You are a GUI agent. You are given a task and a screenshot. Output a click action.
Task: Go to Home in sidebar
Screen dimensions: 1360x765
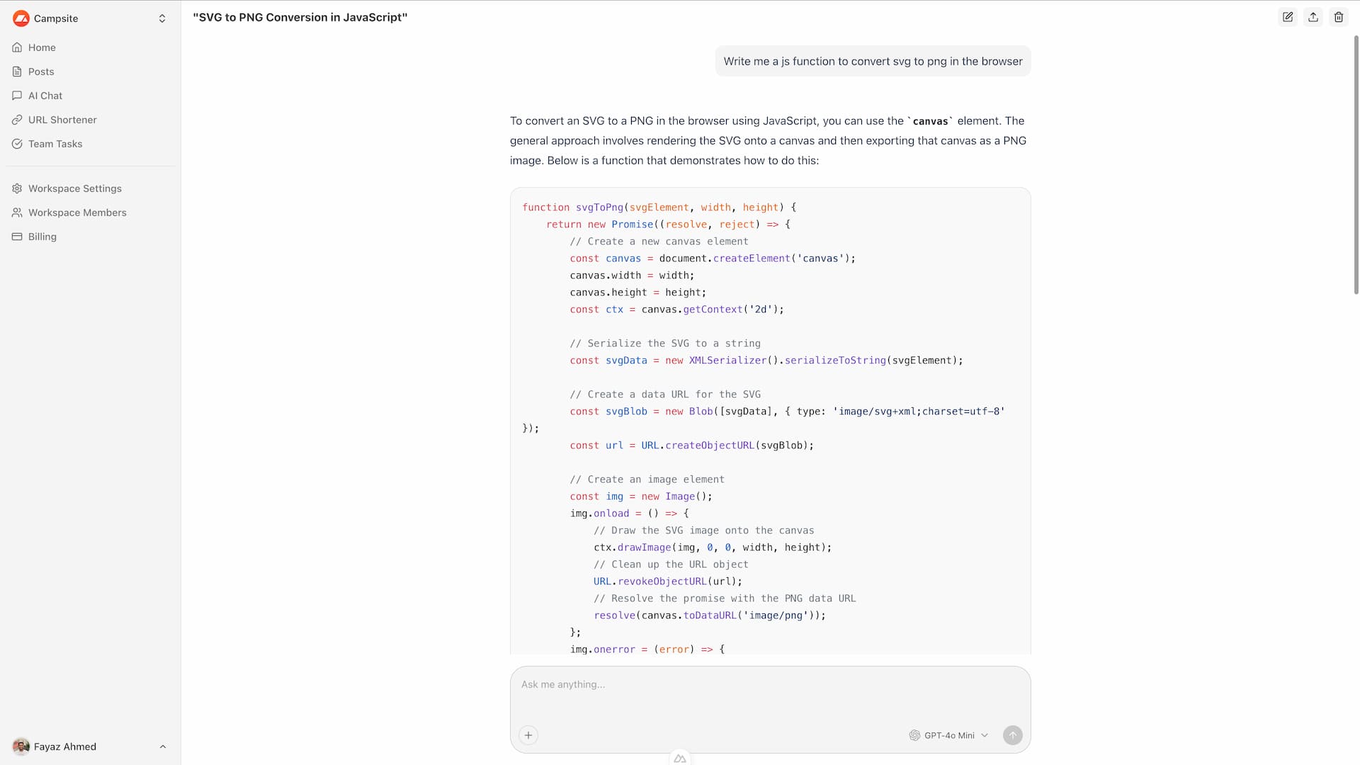[42, 47]
